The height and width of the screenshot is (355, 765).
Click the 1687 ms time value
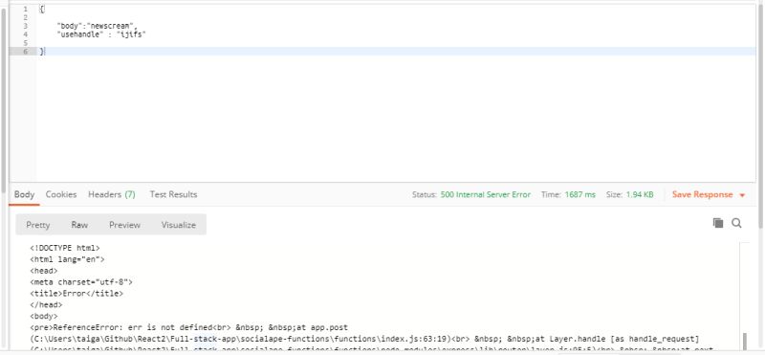pyautogui.click(x=580, y=194)
